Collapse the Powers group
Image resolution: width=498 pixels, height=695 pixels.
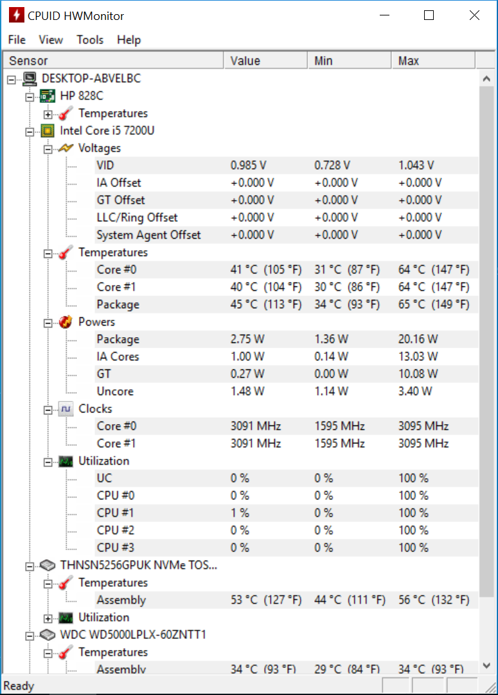click(x=48, y=323)
